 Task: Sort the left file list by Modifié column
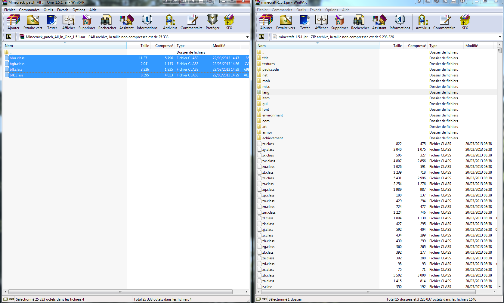click(x=219, y=46)
